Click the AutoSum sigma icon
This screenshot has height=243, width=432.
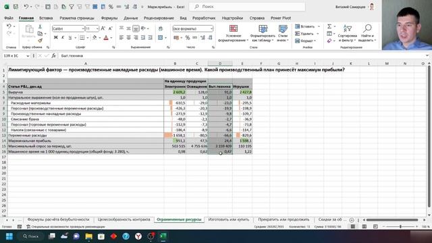(x=329, y=26)
